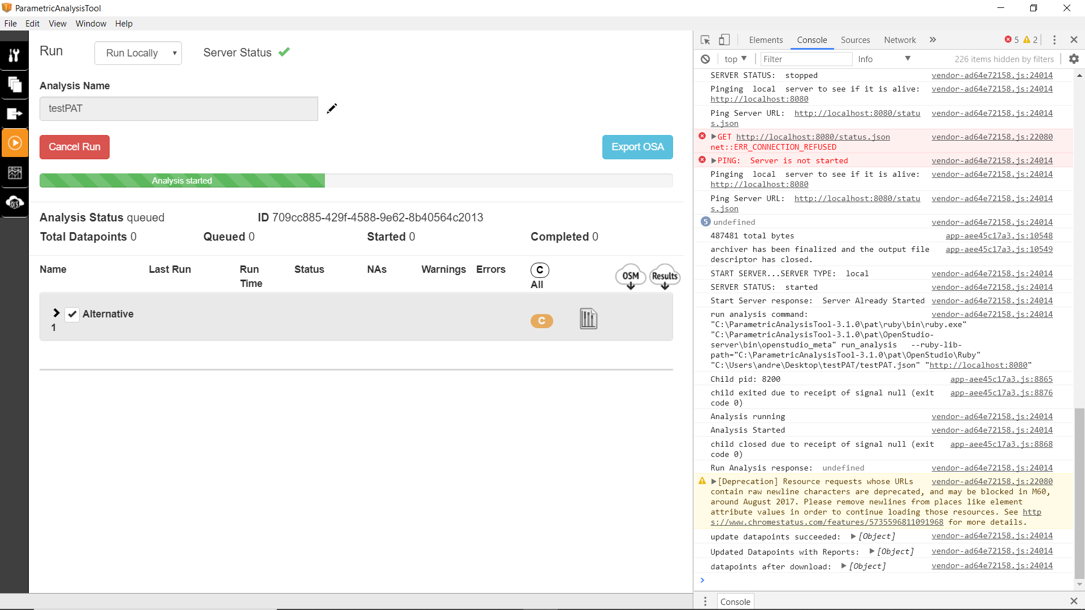Open the Info log level dropdown

(883, 59)
